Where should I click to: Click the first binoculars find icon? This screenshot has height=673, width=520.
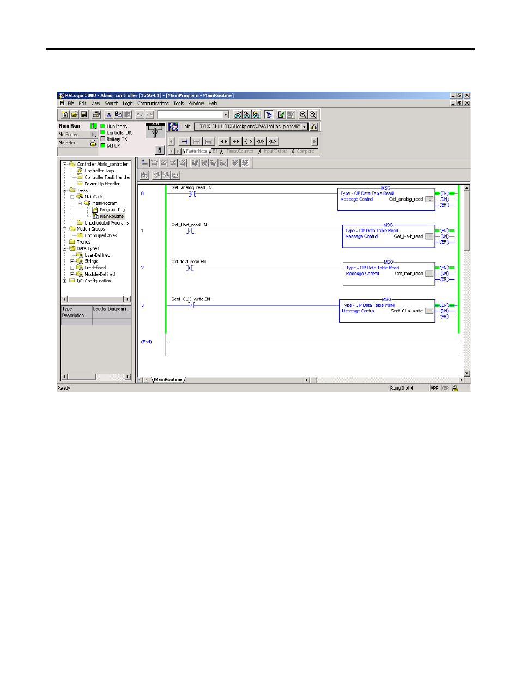pos(238,114)
